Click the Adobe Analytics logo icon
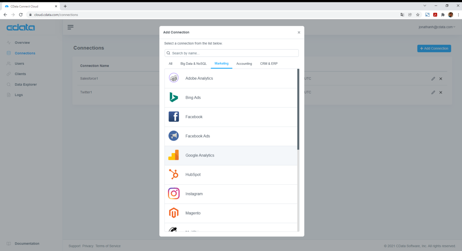Viewport: 462px width, 251px height. [x=174, y=78]
